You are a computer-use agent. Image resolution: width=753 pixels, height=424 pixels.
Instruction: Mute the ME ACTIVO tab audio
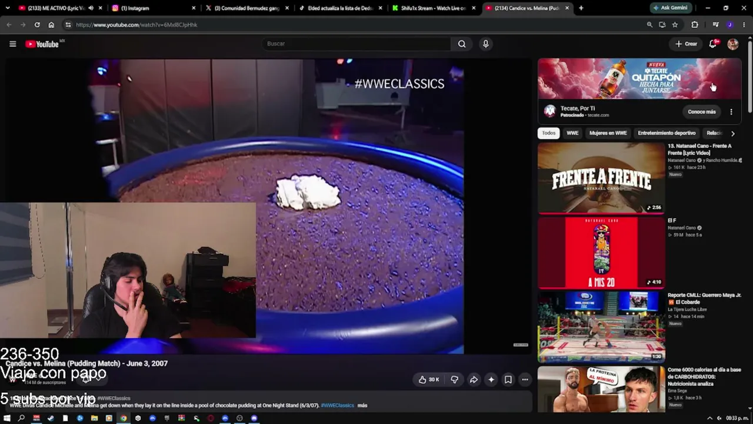(91, 8)
